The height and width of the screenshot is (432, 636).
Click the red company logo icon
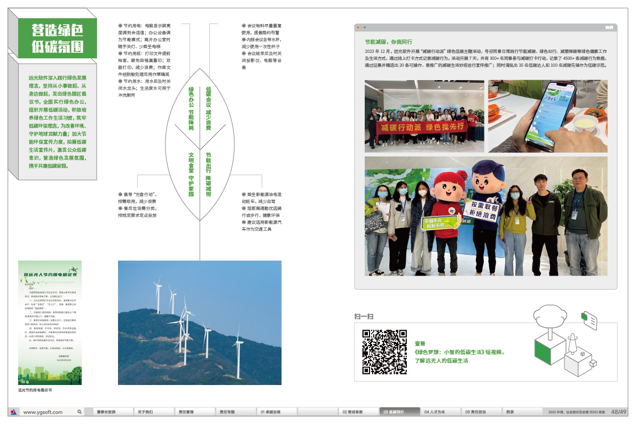(14, 412)
